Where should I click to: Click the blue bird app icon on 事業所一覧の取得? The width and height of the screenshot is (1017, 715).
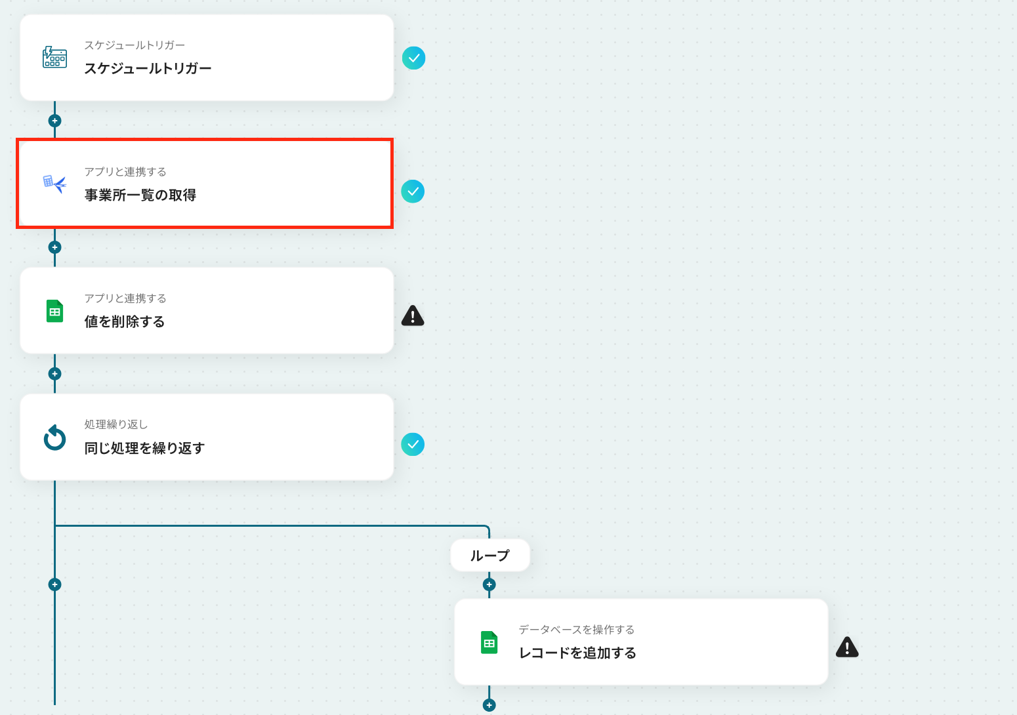54,184
